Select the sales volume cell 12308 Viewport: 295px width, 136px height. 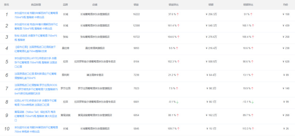click(136, 25)
